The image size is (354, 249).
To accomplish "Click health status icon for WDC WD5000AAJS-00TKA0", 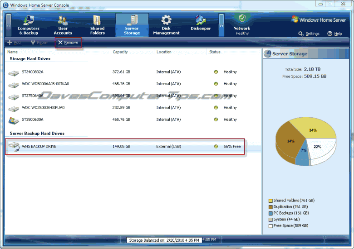I will coord(216,84).
